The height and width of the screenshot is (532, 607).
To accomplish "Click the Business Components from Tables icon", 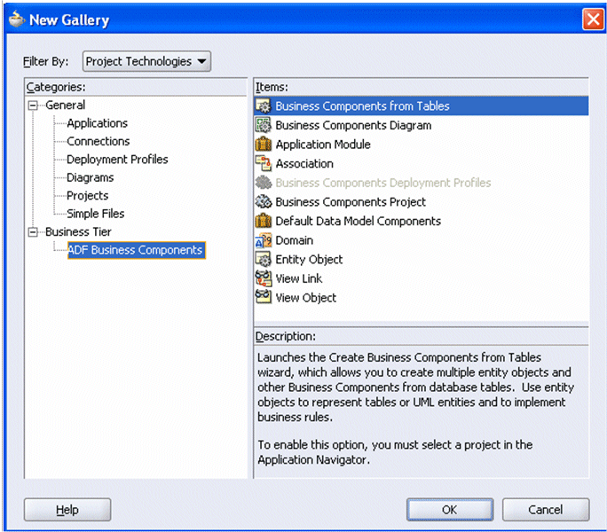I will point(264,106).
